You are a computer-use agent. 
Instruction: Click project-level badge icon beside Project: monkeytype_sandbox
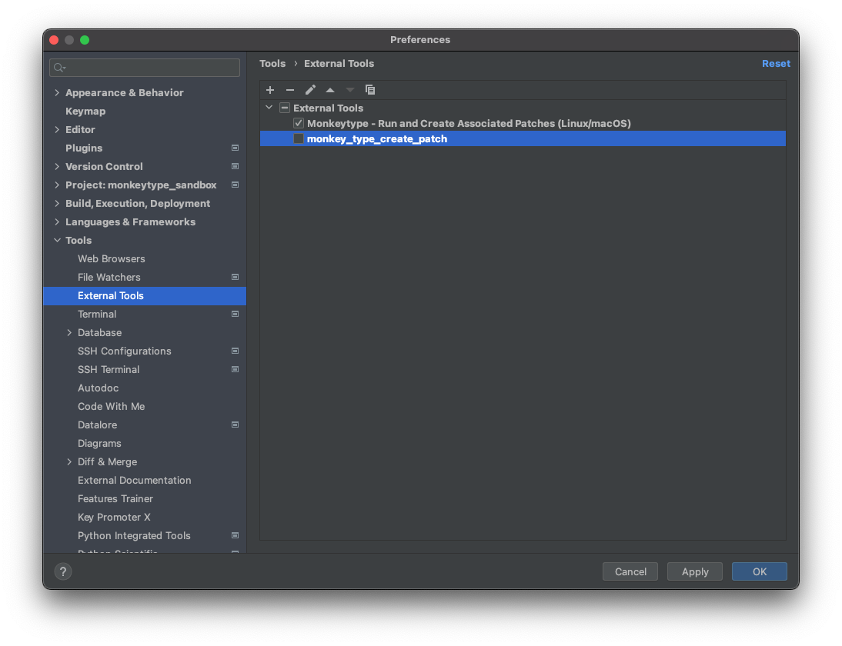tap(235, 185)
